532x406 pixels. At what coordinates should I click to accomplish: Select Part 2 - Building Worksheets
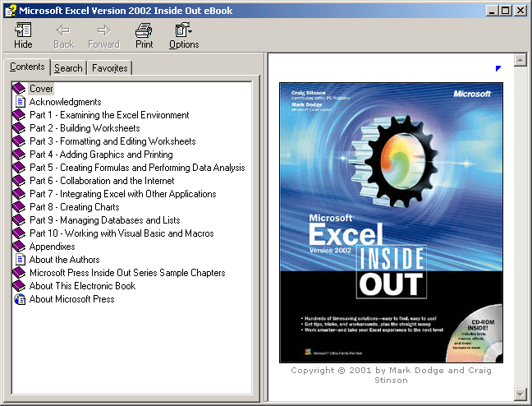click(x=85, y=128)
